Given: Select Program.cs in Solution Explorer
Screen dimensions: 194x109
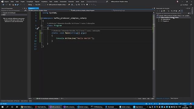Looking at the screenshot, I should pos(166,21).
